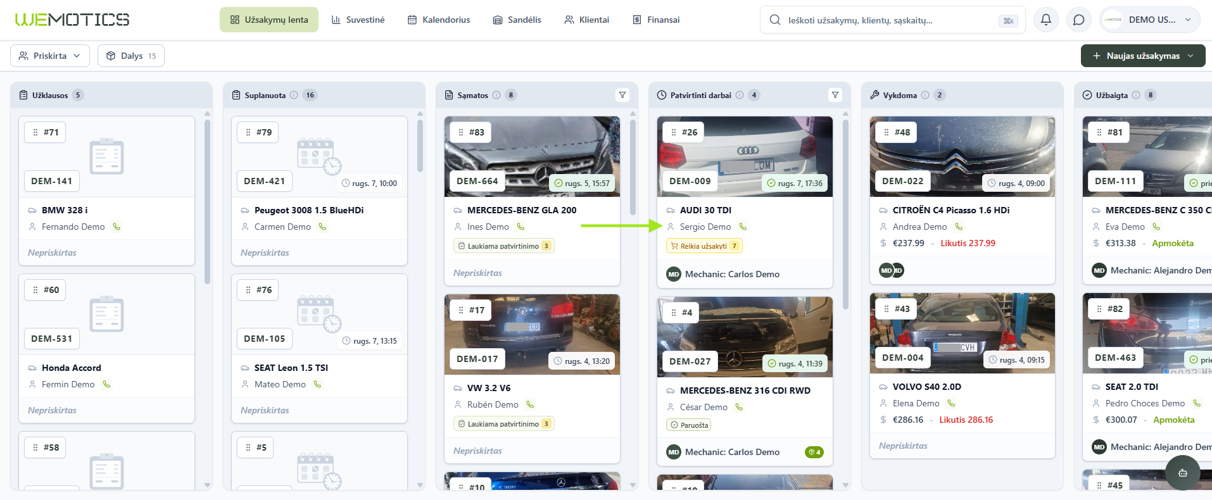Screen dimensions: 1212x500
Task: Switch to Užsakymų lenta tab
Action: 269,20
